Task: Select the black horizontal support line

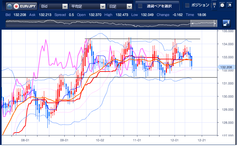Action: [x=109, y=77]
